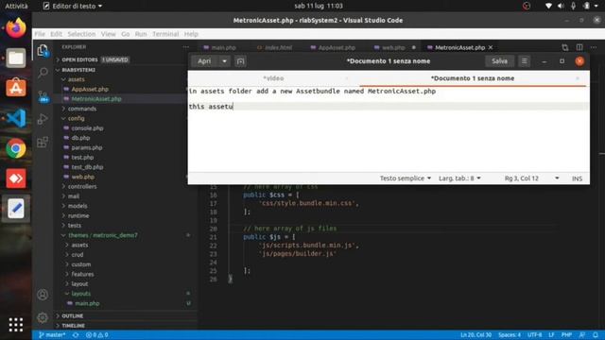Screen dimensions: 605x340
Task: Open web.php in the config folder
Action: pyautogui.click(x=82, y=177)
